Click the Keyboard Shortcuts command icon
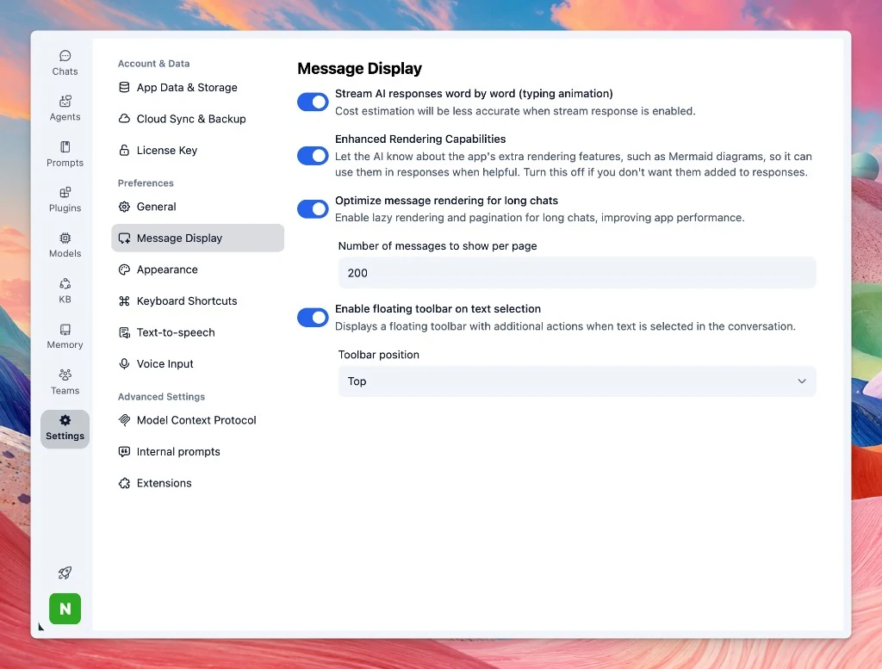882x669 pixels. pyautogui.click(x=124, y=300)
